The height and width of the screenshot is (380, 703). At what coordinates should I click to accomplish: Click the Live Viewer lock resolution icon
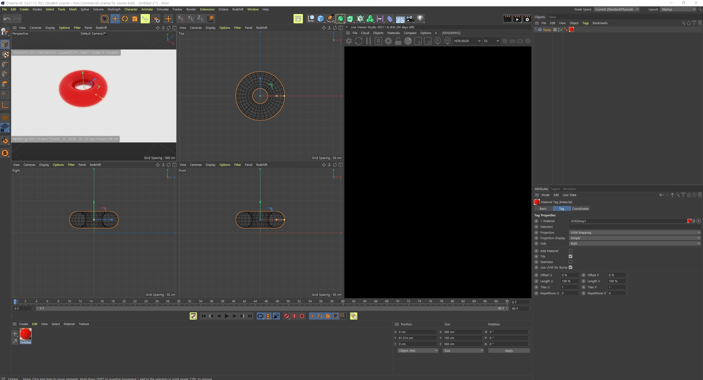[x=398, y=41]
